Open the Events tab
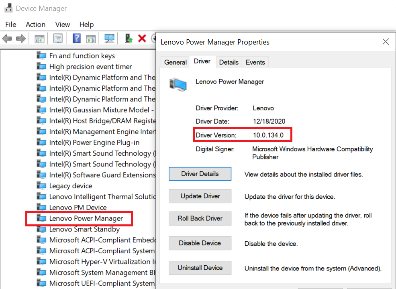The width and height of the screenshot is (396, 289). [x=255, y=62]
